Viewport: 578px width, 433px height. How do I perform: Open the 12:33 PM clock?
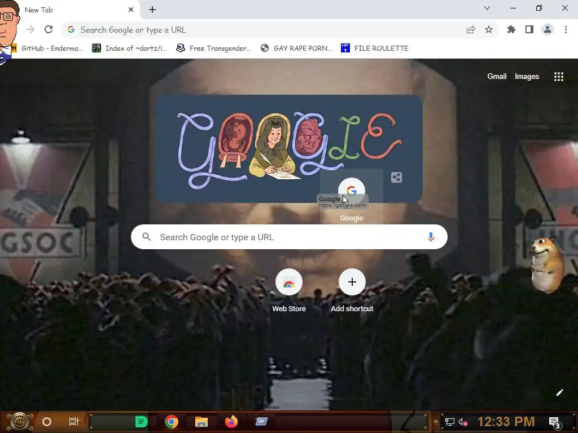pyautogui.click(x=506, y=422)
